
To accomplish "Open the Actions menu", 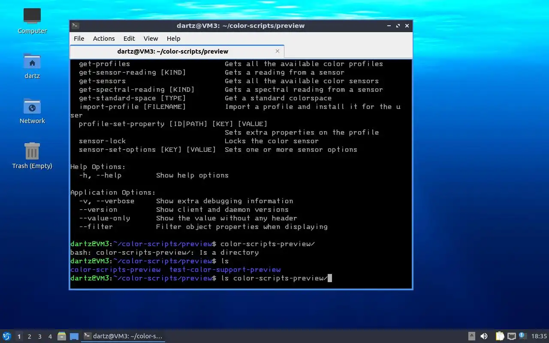I will pos(104,39).
